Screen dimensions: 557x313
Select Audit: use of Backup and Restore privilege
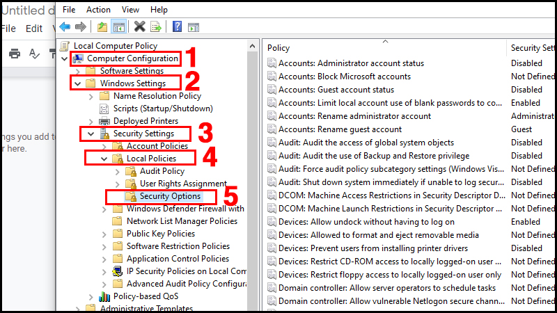(374, 156)
